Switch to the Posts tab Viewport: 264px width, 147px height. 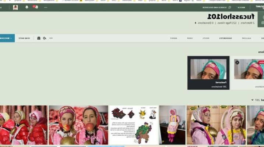click(x=206, y=38)
